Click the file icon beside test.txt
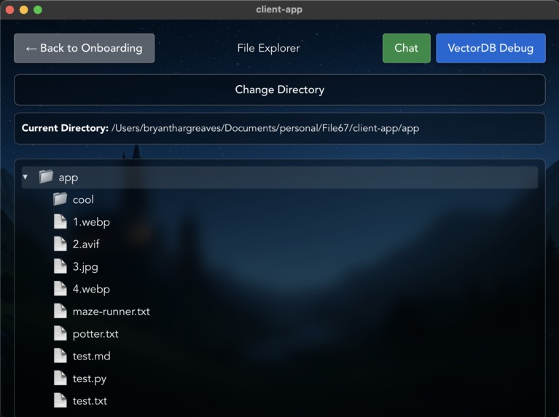Screen dimensions: 559x417 pos(60,400)
